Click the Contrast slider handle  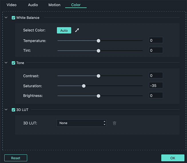(99, 76)
